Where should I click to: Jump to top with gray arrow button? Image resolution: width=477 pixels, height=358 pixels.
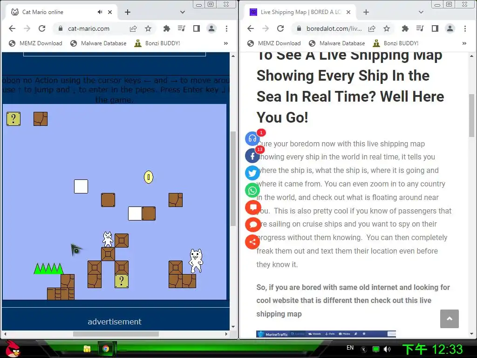[x=450, y=319]
